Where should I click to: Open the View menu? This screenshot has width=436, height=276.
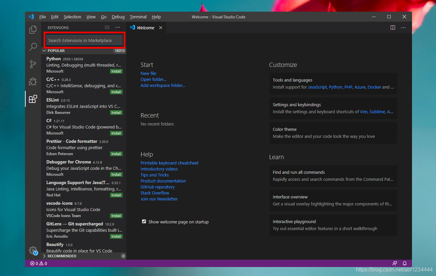(91, 17)
